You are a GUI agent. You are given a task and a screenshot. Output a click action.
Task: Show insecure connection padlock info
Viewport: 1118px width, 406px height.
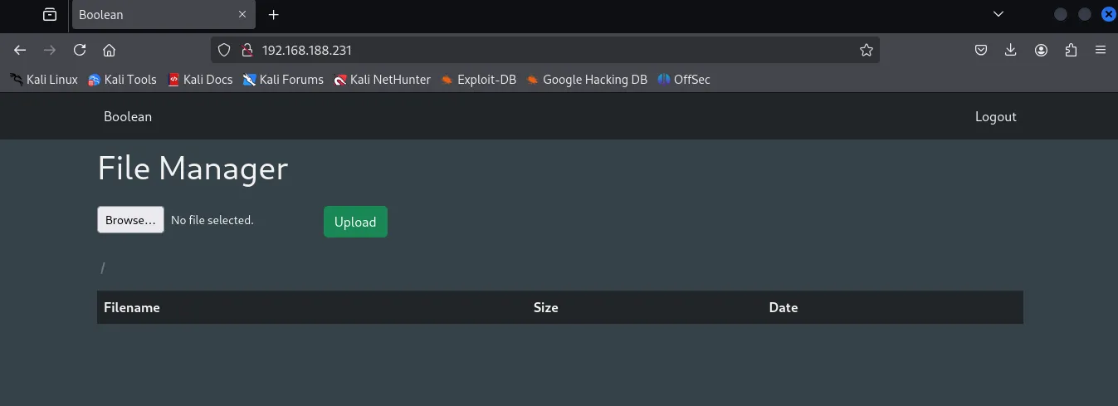click(x=246, y=50)
